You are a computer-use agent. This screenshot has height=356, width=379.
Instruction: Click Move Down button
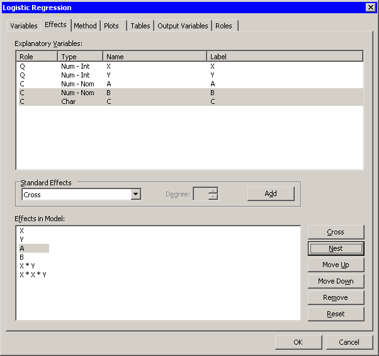coord(336,281)
